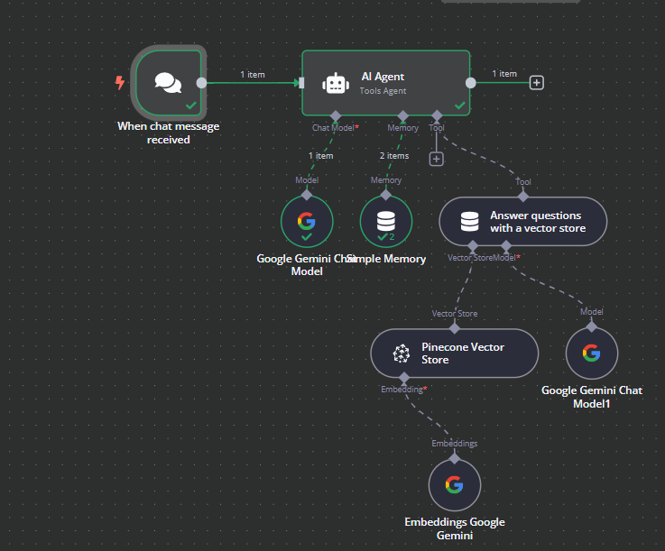Select the Simple Memory database node
Viewport: 665px width, 551px height.
pos(386,221)
